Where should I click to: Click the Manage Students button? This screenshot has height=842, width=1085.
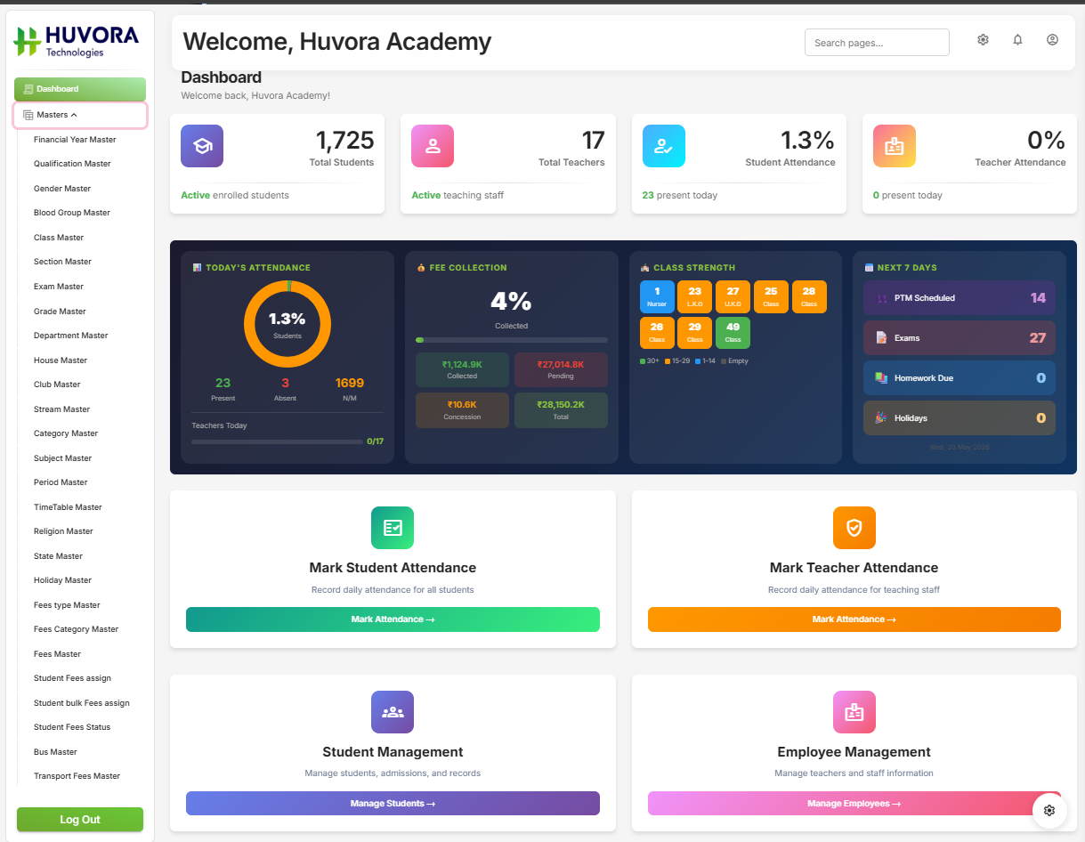393,804
